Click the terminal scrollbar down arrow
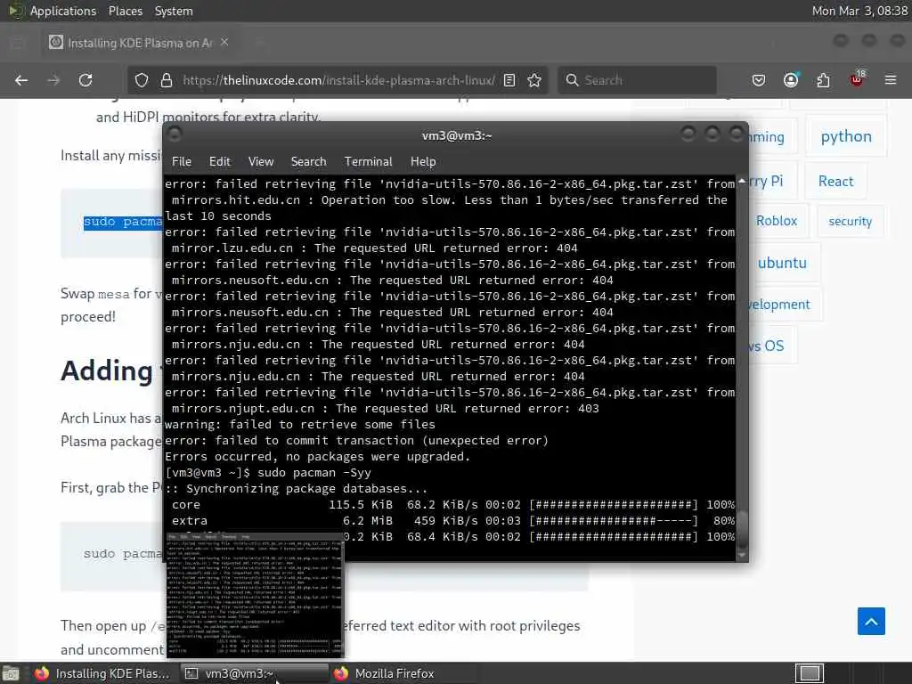This screenshot has width=912, height=684. [x=742, y=556]
